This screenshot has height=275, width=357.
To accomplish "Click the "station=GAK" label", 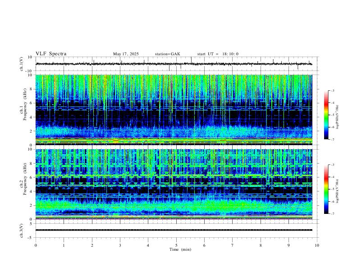I will (167, 54).
